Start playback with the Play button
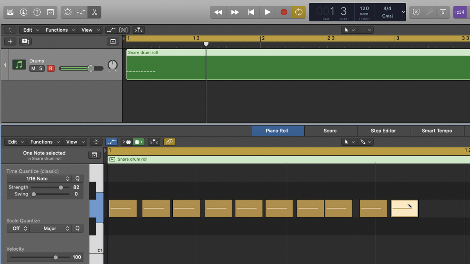Screen dimensions: 470x264 [x=268, y=12]
